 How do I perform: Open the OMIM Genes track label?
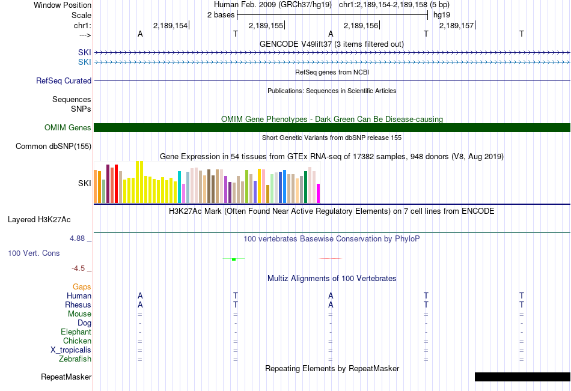coord(68,127)
